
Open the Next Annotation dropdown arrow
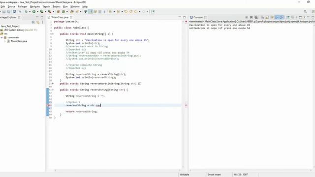point(114,12)
